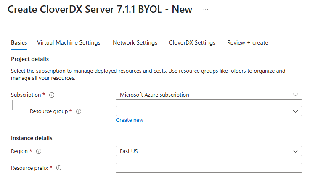Viewport: 323px width, 190px height.
Task: Click the info icon beside Region
Action: click(x=39, y=151)
